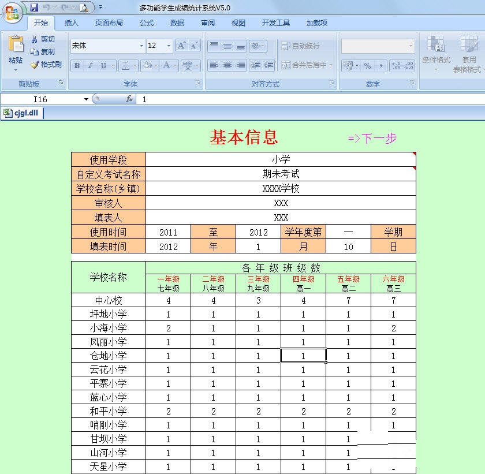Toggle align left
Image resolution: width=485 pixels, height=474 pixels.
214,65
